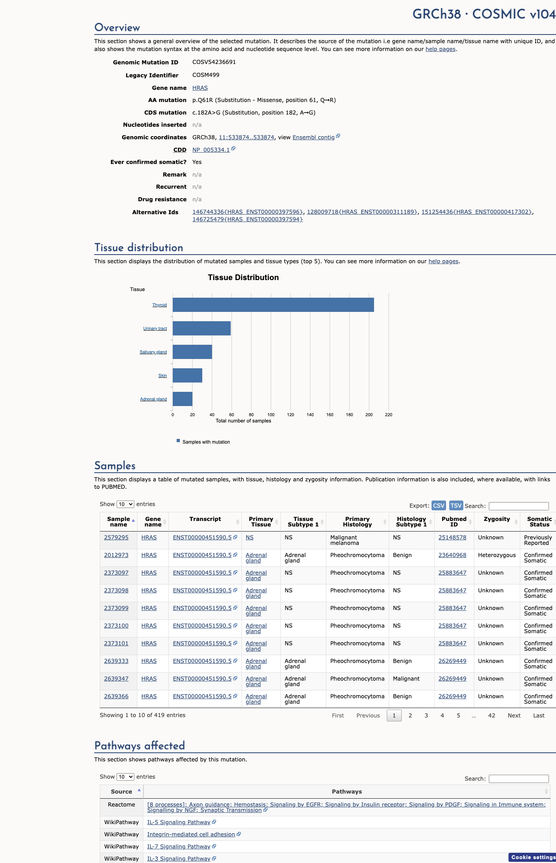This screenshot has height=863, width=556.
Task: Sort by Zygosity column arrows
Action: coord(516,522)
